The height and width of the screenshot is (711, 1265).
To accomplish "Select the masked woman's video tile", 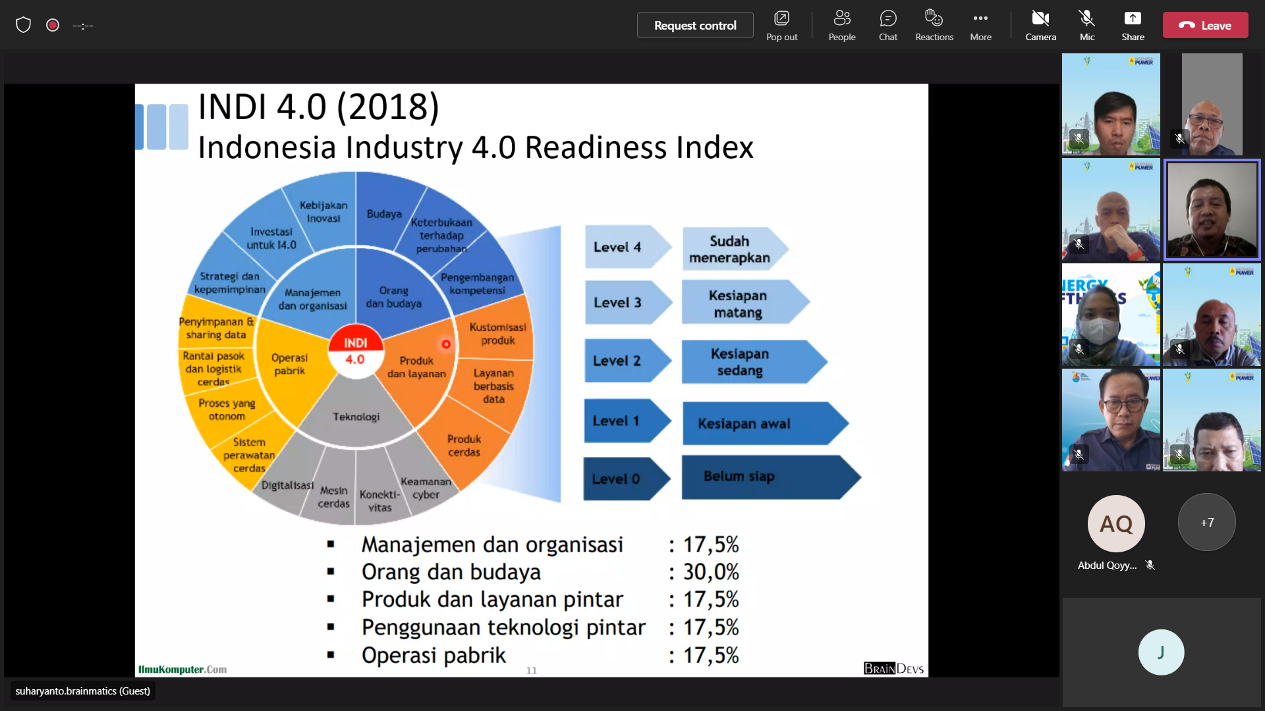I will (1110, 315).
